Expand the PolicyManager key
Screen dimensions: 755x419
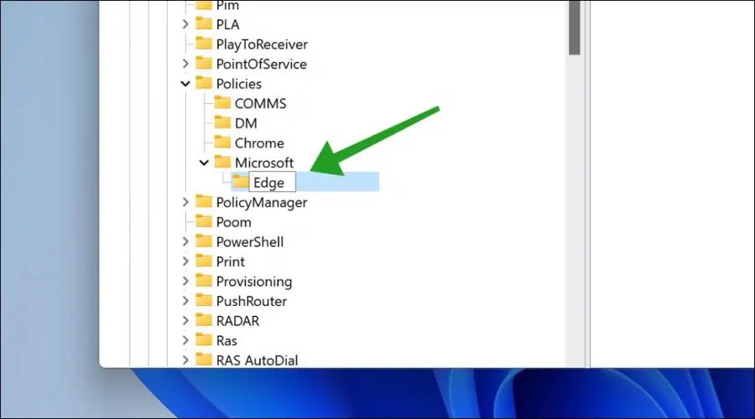pos(185,202)
